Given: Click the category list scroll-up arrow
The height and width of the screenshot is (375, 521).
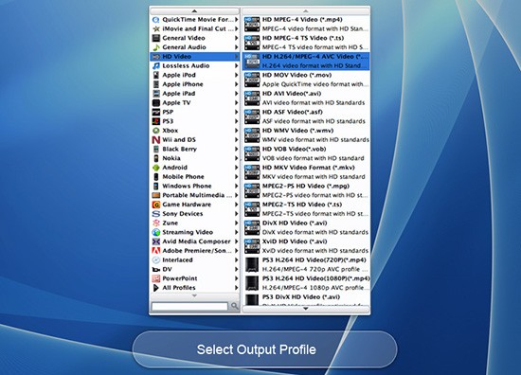Looking at the screenshot, I should point(195,11).
